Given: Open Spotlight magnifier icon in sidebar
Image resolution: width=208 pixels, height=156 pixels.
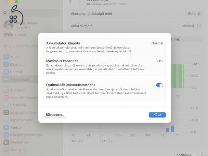Looking at the screenshot, I should click(x=6, y=149).
